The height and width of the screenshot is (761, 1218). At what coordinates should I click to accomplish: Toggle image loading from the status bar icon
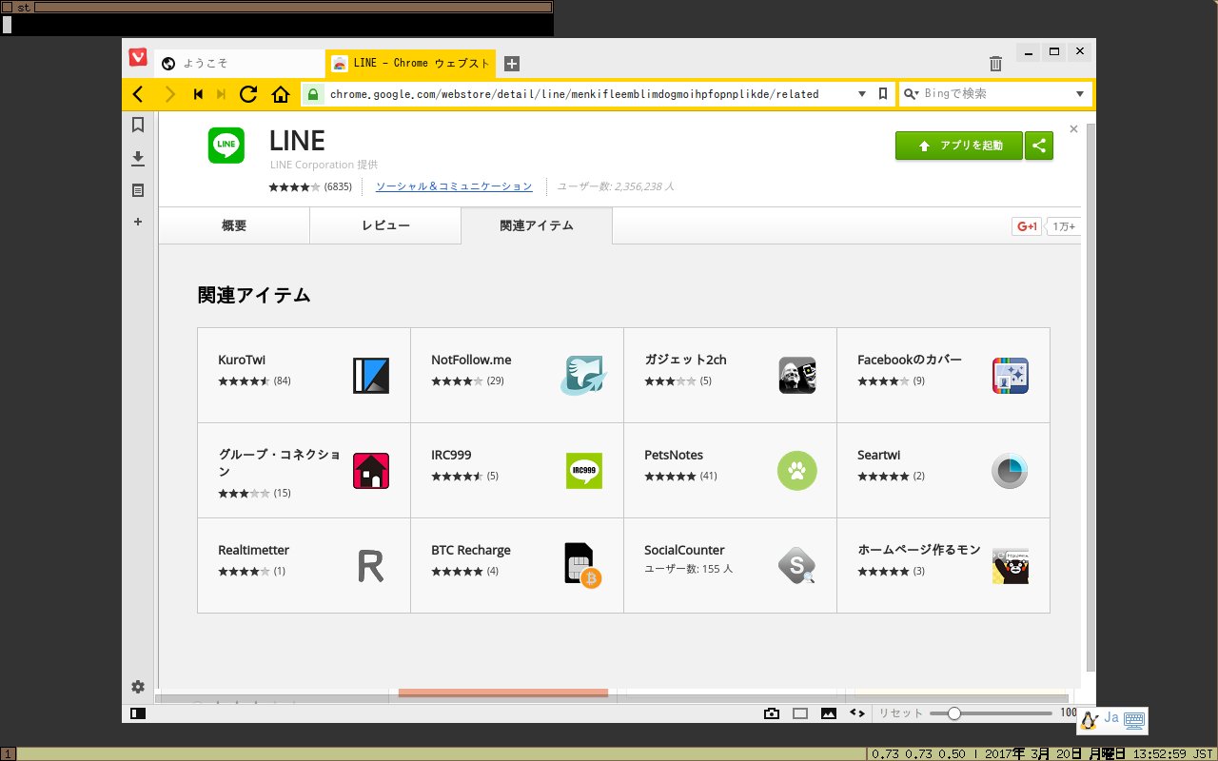[827, 712]
